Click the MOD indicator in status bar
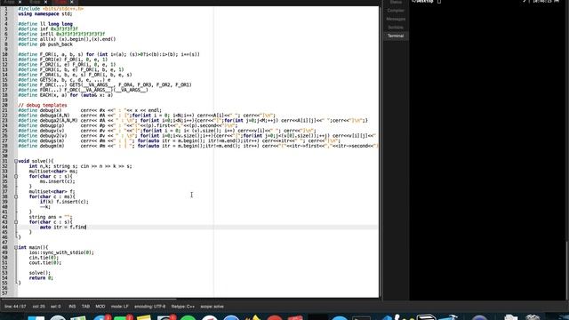569x320 pixels. click(x=100, y=307)
